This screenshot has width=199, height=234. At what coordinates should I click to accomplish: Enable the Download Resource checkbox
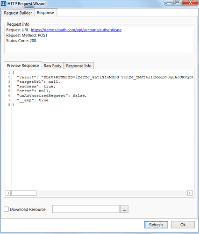[x=6, y=209]
